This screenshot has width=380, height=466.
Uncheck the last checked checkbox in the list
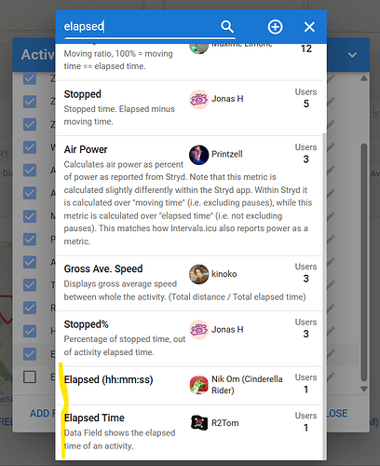coord(30,354)
